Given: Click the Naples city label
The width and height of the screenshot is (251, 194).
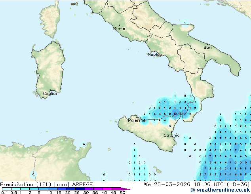Looking at the screenshot, I should coord(155,55).
